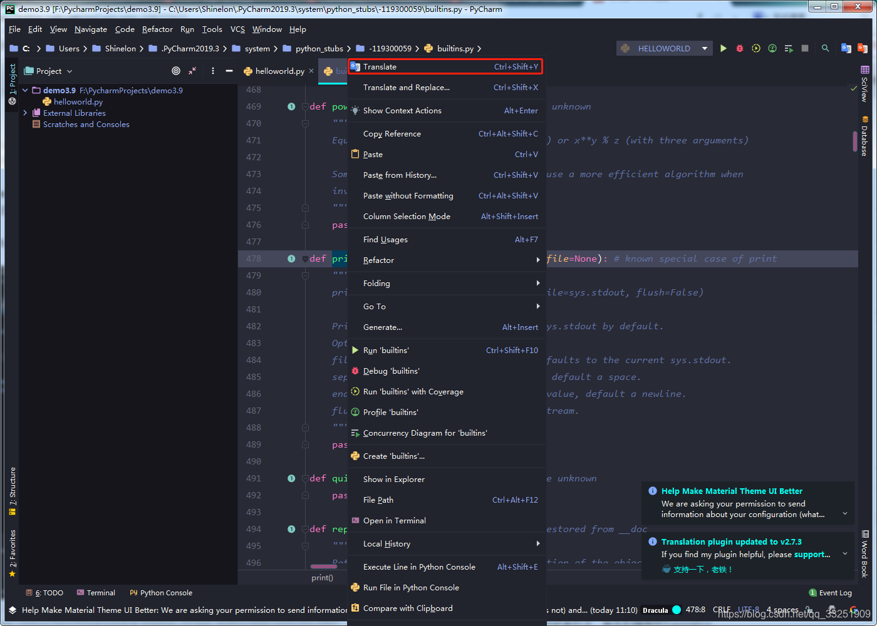Choose Paste from History...

(x=447, y=175)
